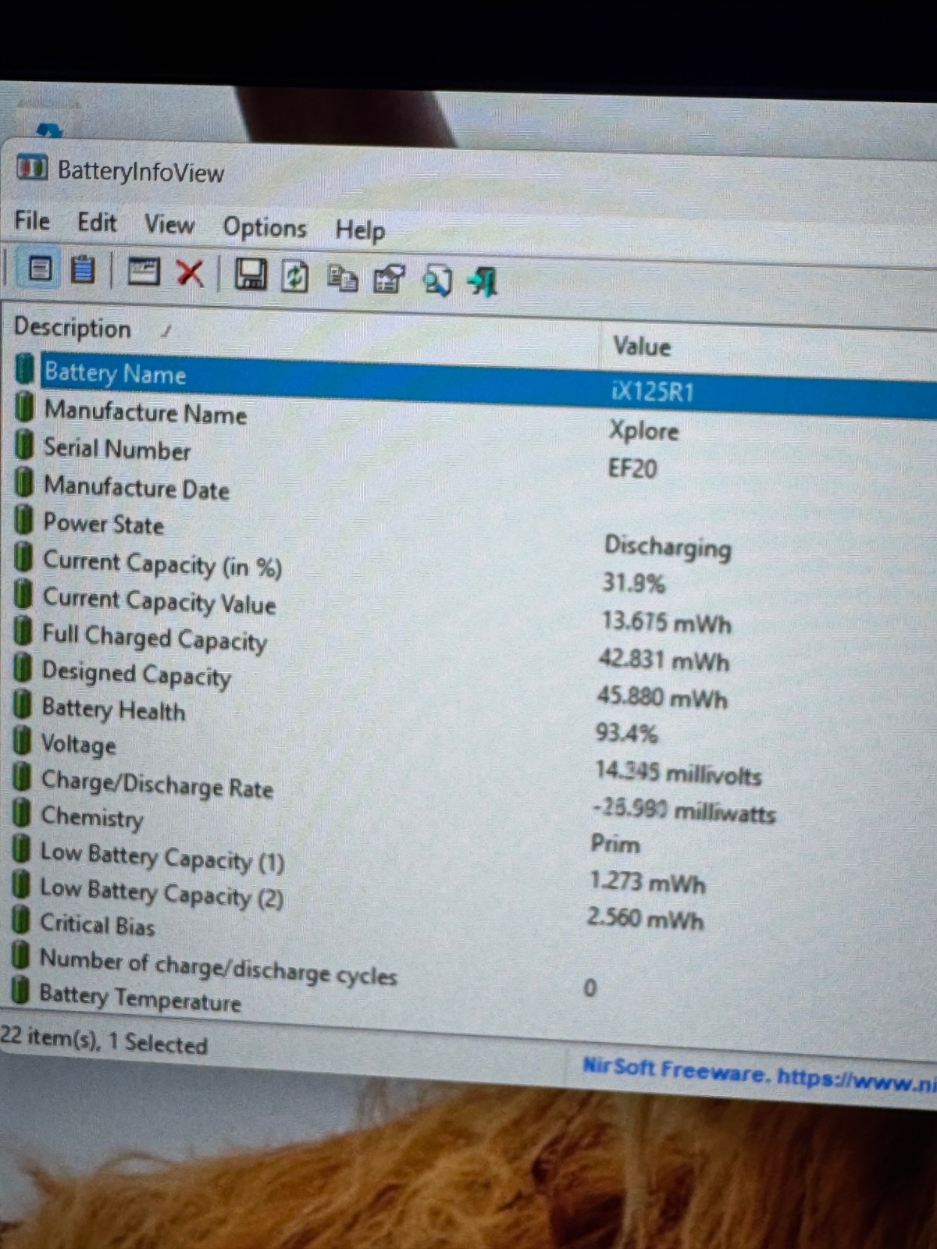Select the Show Battery Log clipboard icon

click(83, 270)
